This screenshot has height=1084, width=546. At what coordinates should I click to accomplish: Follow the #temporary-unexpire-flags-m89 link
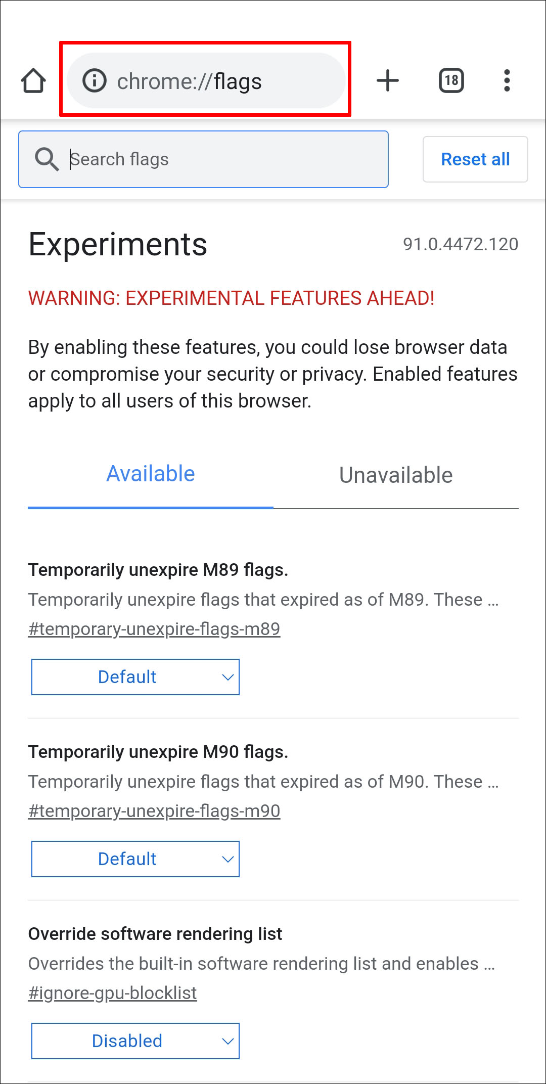click(154, 629)
